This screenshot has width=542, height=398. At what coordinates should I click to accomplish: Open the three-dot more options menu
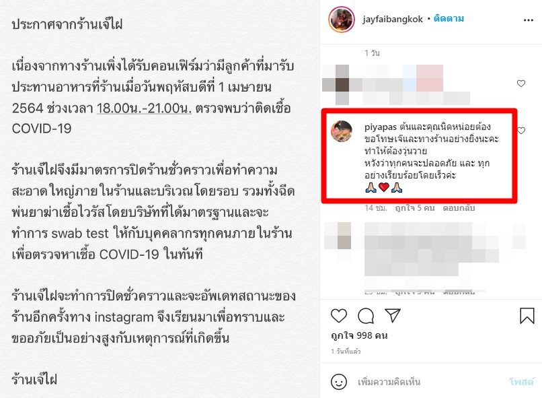coord(528,20)
